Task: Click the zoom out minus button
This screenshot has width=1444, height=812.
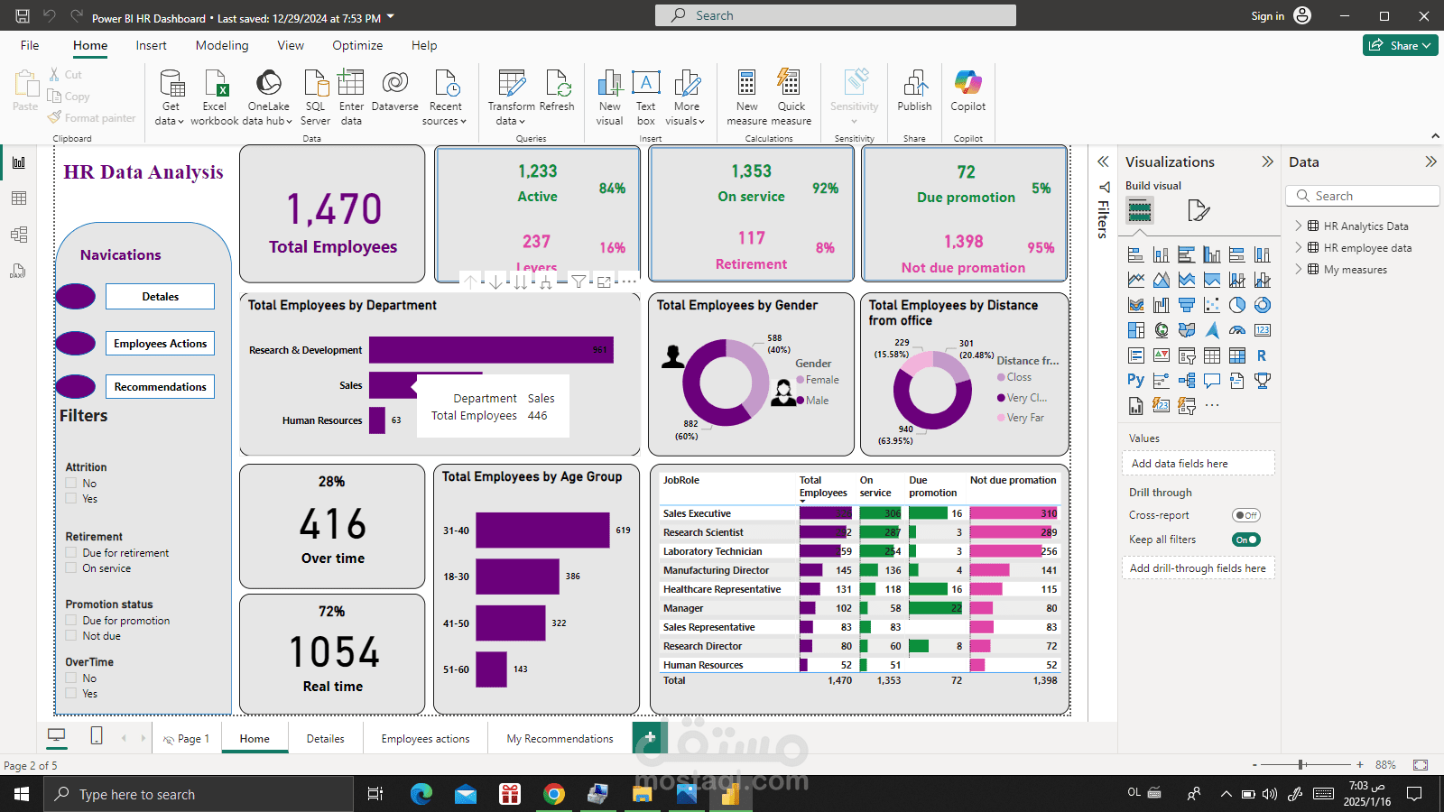Action: point(1254,764)
